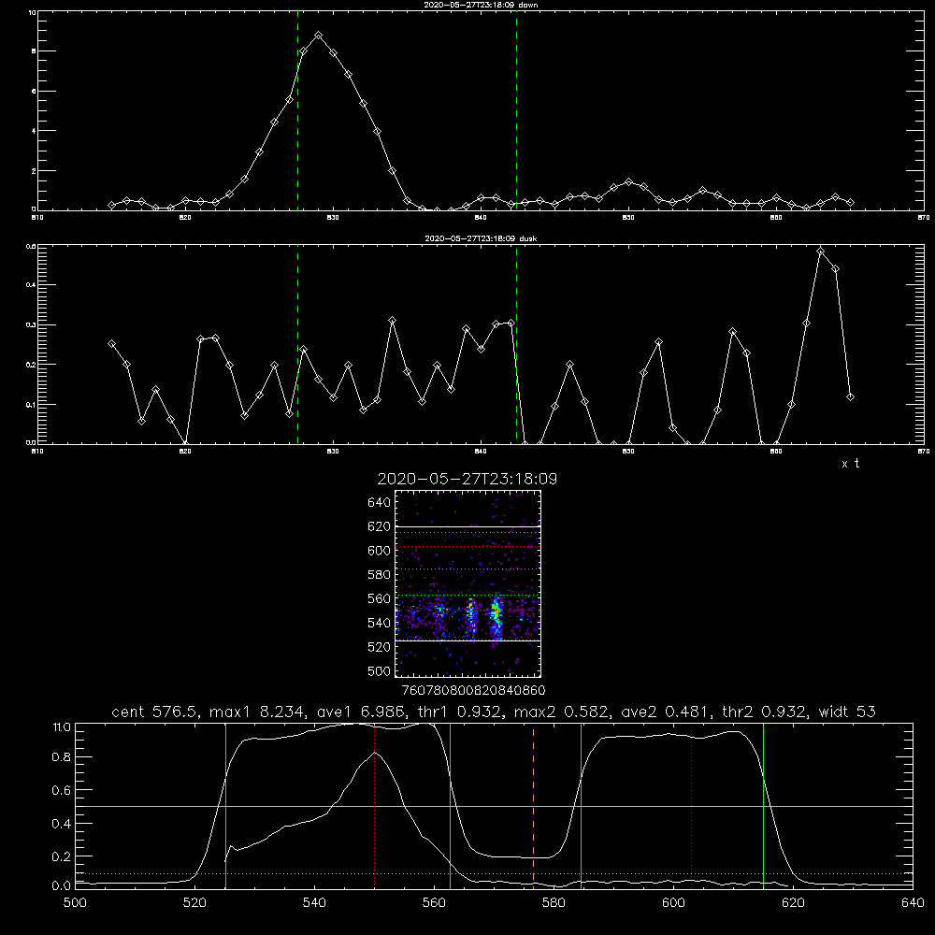Click the '0.8' y-axis label of the bottom plot
This screenshot has height=935, width=935.
click(62, 757)
